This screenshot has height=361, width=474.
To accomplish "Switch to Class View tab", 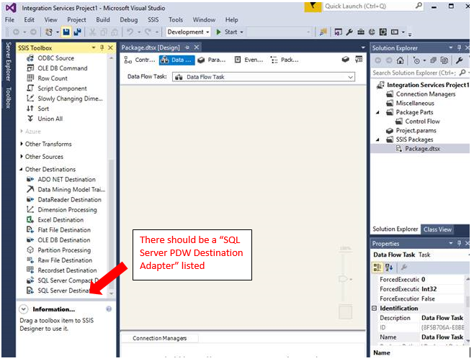I will (437, 229).
